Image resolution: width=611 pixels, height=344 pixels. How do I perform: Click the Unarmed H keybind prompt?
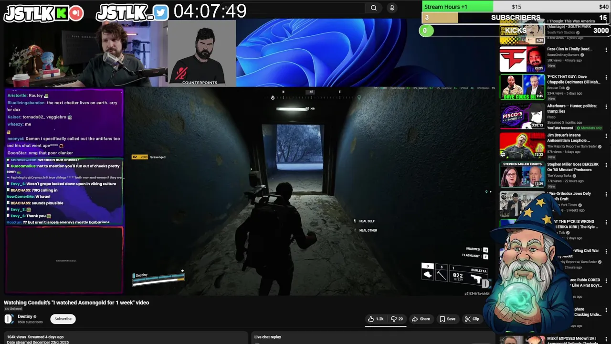pyautogui.click(x=477, y=249)
